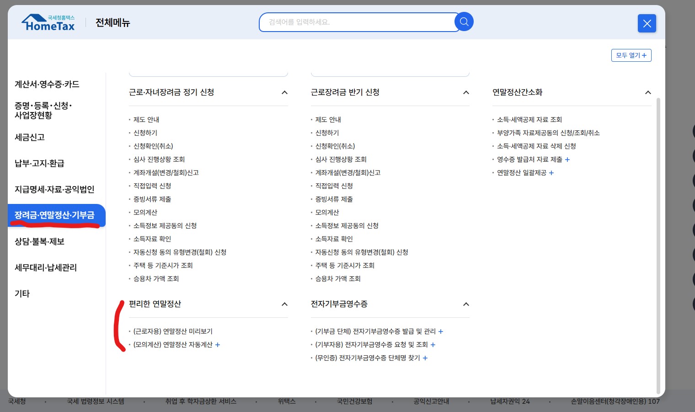695x412 pixels.
Task: Select 세금신고 in left menu
Action: pos(30,137)
